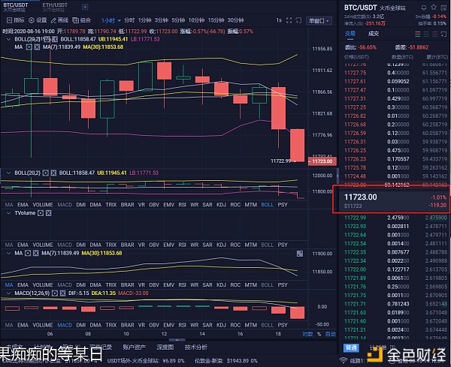Image resolution: width=451 pixels, height=367 pixels.
Task: Click last price 11723.00 display
Action: [x=360, y=197]
